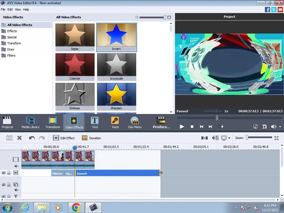The width and height of the screenshot is (284, 213).
Task: Open the audio mixer icon
Action: [x=215, y=138]
